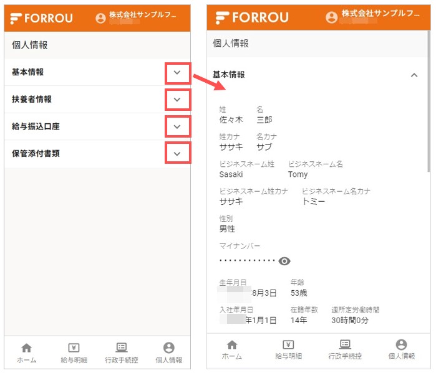Reveal マイナンバー with eye icon
The image size is (436, 373).
pyautogui.click(x=284, y=261)
